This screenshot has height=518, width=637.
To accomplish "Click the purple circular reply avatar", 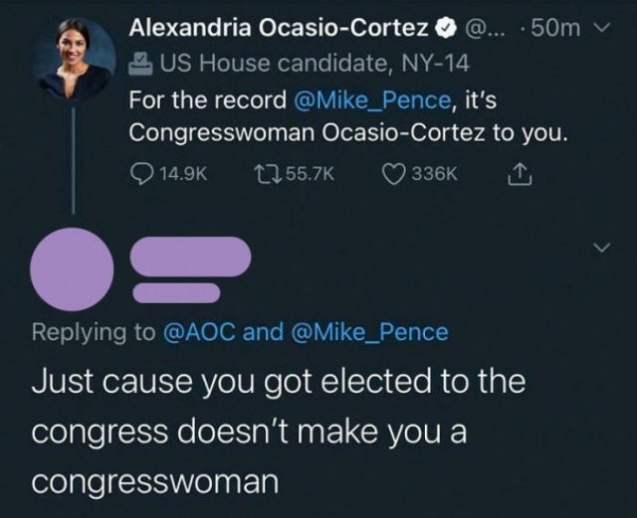I will coord(72,269).
